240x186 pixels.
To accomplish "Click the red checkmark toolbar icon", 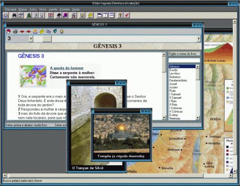I will (x=127, y=15).
